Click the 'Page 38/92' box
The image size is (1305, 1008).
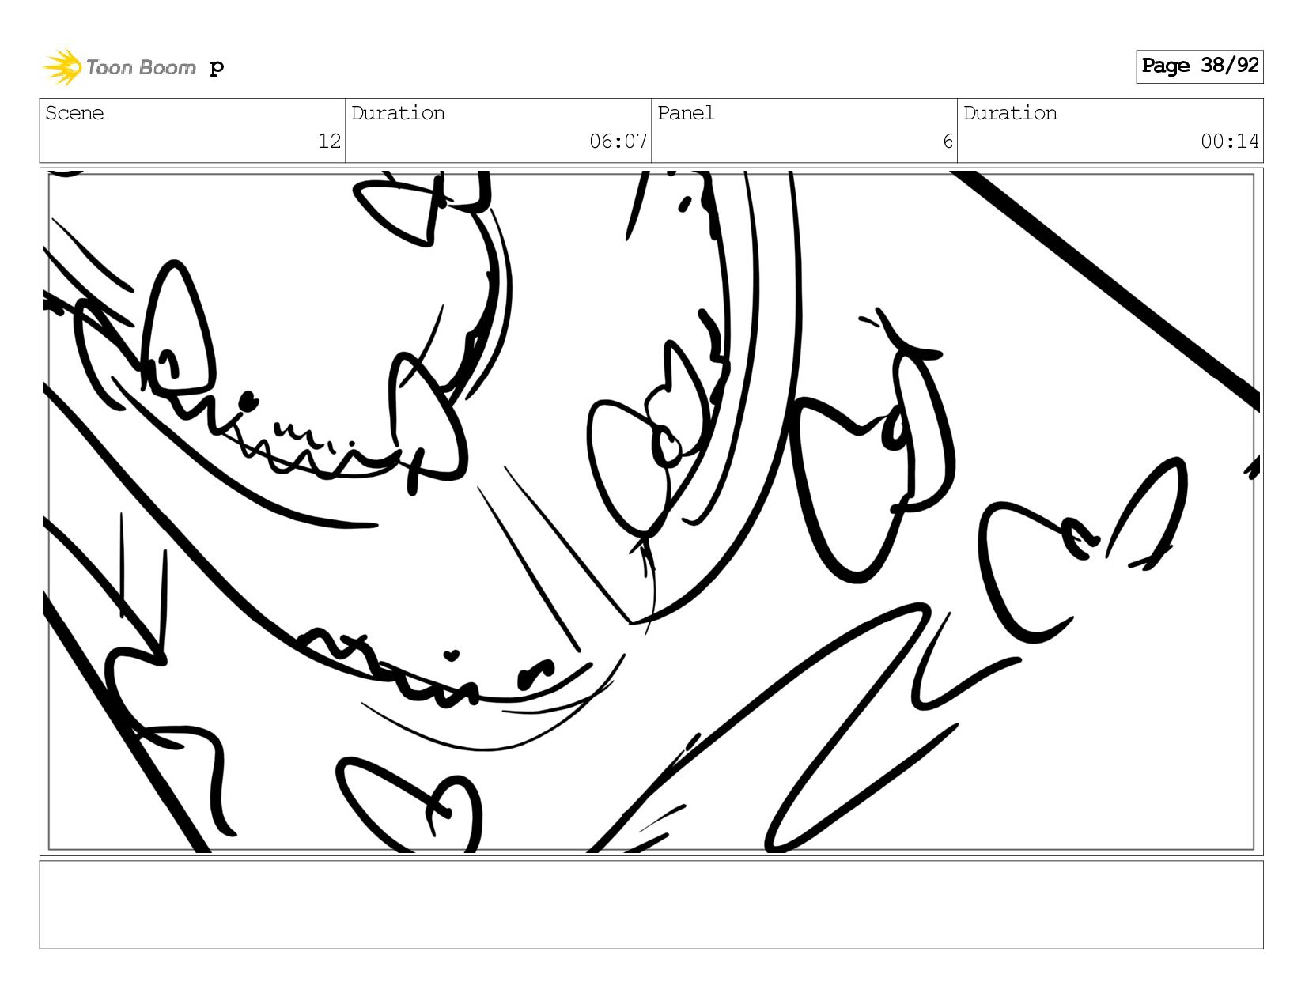click(x=1199, y=66)
